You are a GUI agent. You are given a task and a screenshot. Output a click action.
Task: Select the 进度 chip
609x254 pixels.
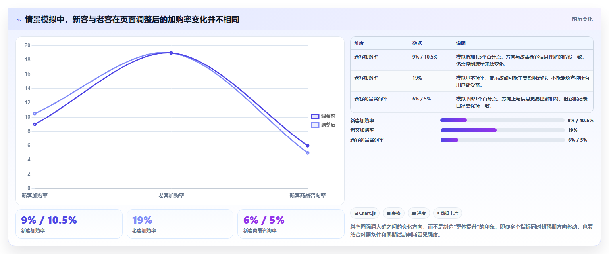(418, 213)
